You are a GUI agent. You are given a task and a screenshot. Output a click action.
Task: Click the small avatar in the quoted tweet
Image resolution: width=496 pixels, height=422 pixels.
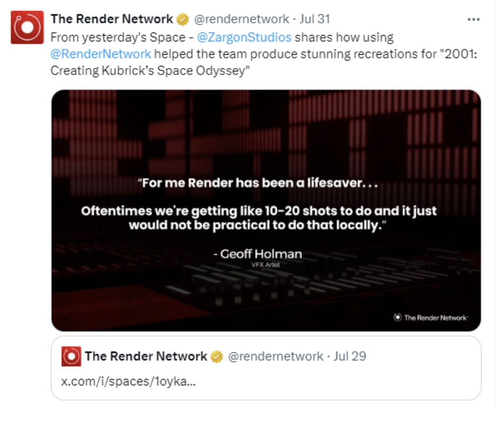71,356
